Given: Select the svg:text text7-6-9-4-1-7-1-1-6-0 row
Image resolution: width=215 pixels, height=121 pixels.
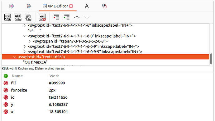Looking at the screenshot, I should point(106,36).
